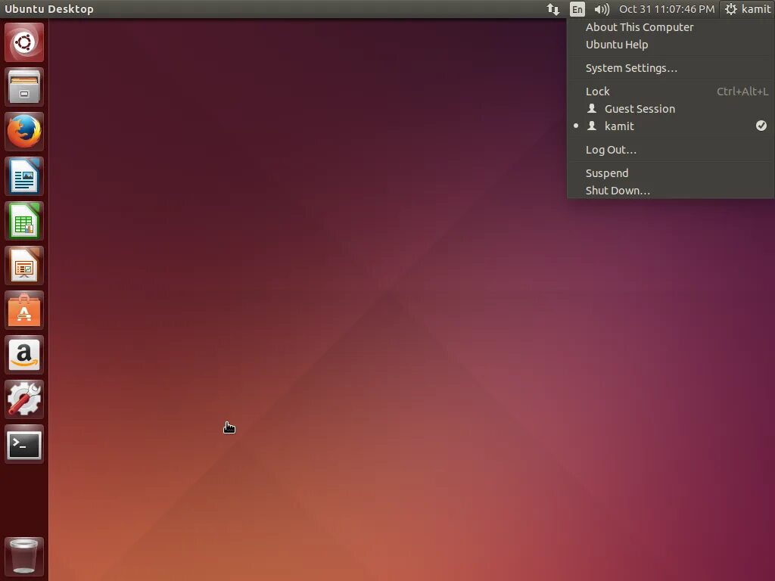Click the person icon beside Guest Session
The image size is (775, 581).
point(592,108)
